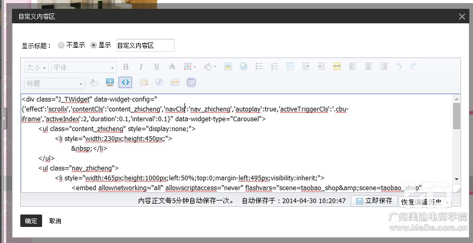This screenshot has width=473, height=243.
Task: Click the decrease indent icon
Action: (x=306, y=67)
